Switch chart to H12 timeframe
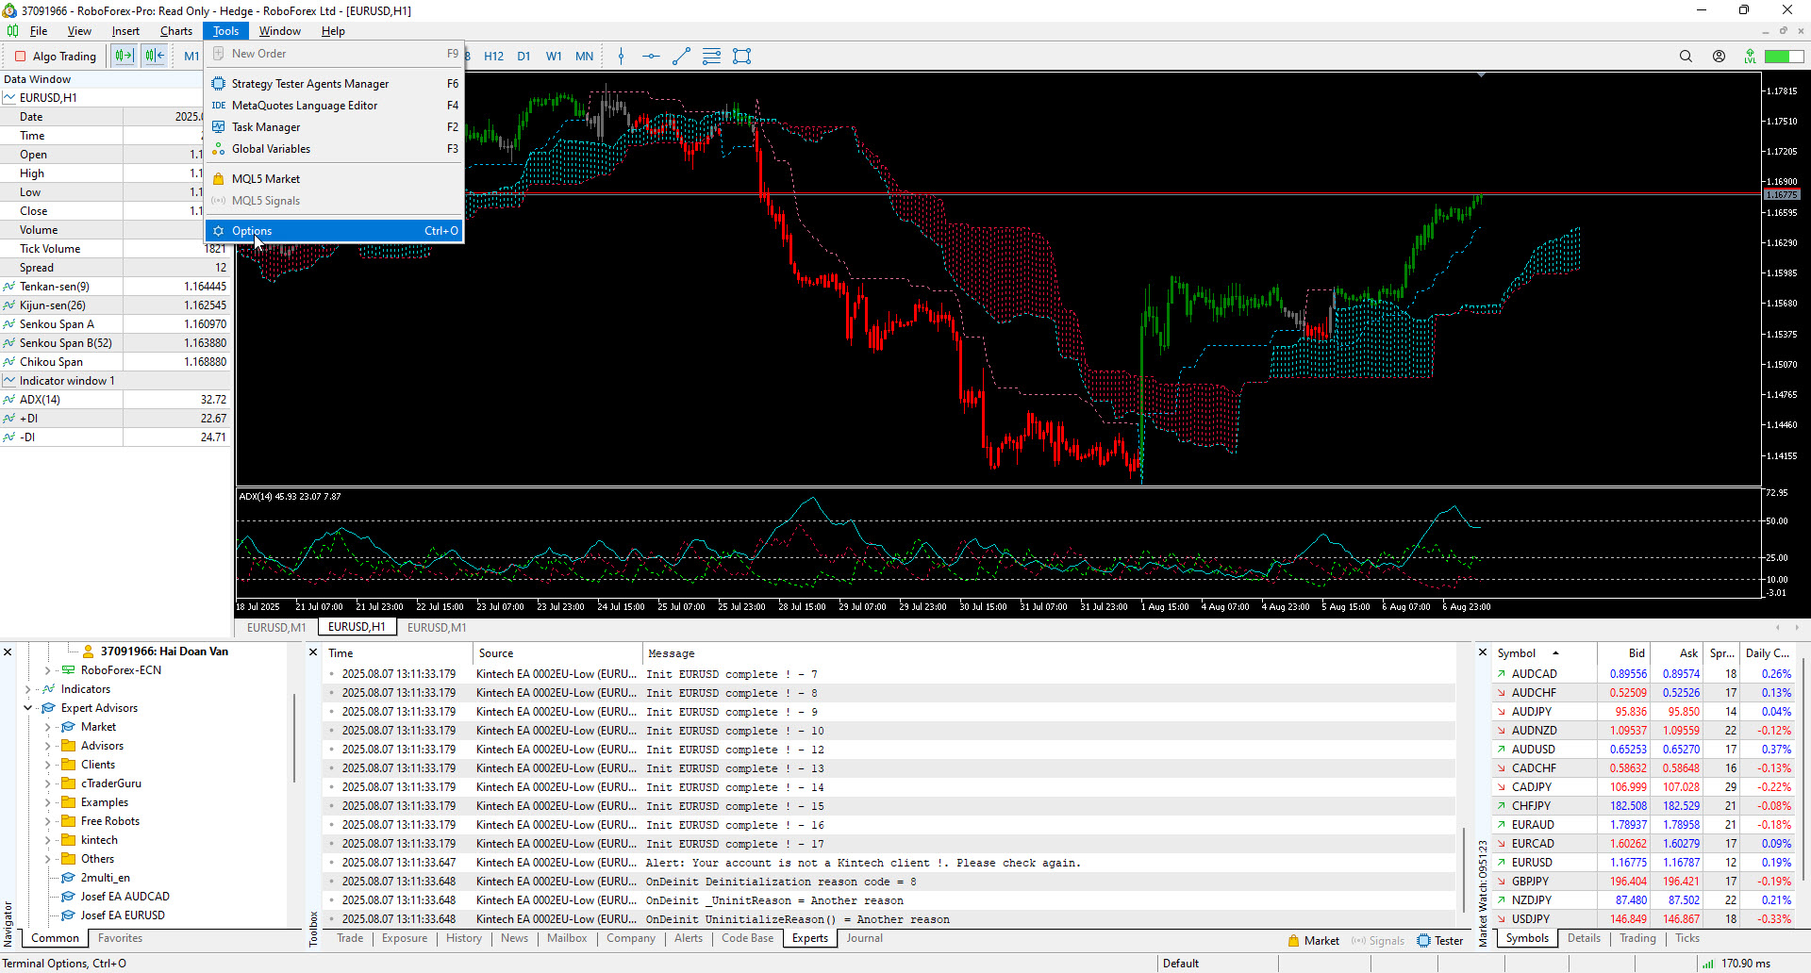Viewport: 1811px width, 973px height. pos(493,57)
